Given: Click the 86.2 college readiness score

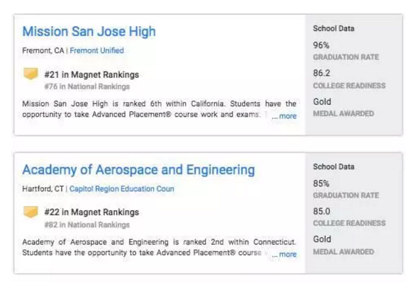Looking at the screenshot, I should point(322,73).
